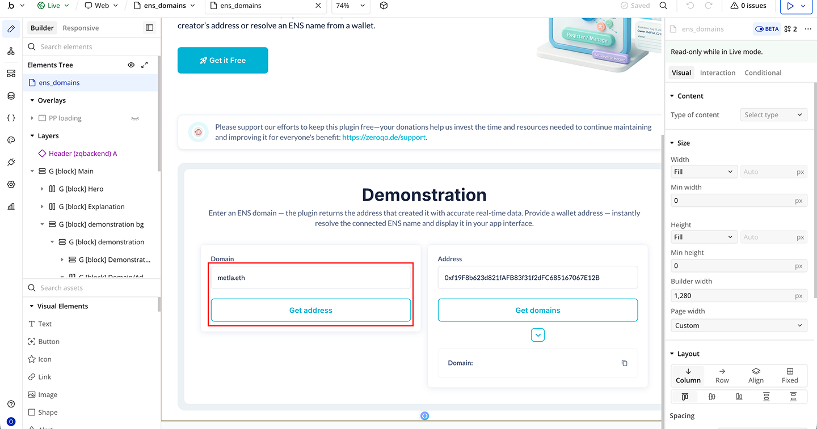Click the icon labeled 2 beside BETA

click(790, 29)
